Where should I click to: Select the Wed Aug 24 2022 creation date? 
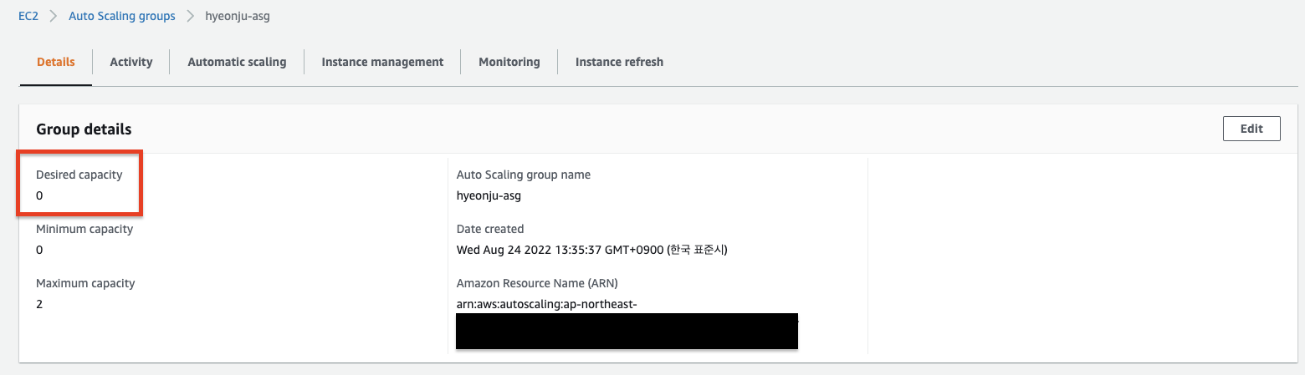592,250
